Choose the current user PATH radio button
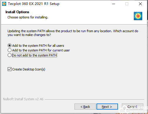The height and width of the screenshot is (114, 148). tap(9, 50)
